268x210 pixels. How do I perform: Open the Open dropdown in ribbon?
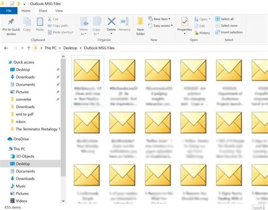(x=202, y=19)
